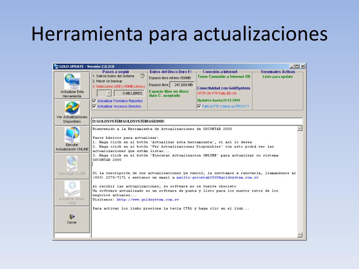
Task: Open the help question-mark icon in Pasos a seguir
Action: [142, 76]
